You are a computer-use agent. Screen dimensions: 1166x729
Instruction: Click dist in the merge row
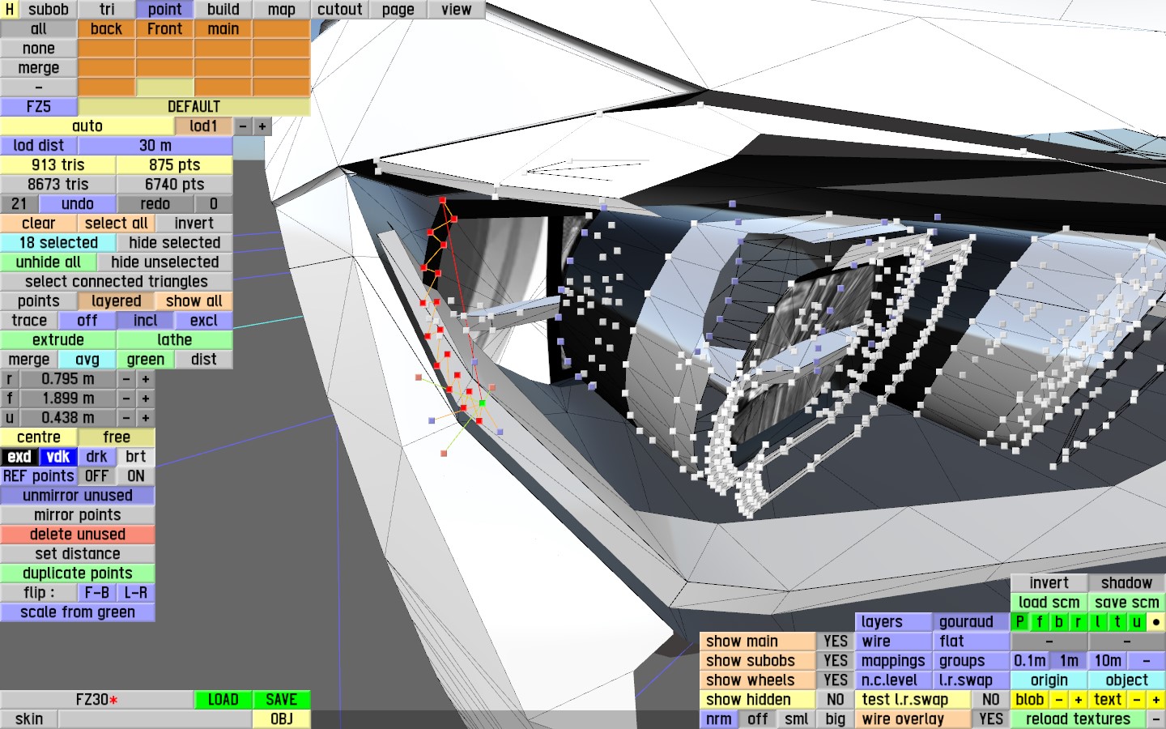click(x=204, y=360)
